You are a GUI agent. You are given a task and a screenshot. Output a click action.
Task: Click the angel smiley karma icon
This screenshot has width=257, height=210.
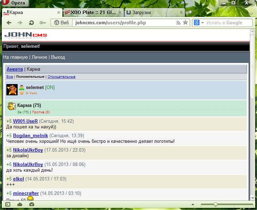12,106
